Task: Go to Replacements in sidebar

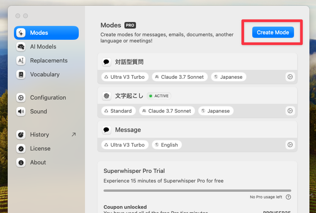Action: [46, 61]
